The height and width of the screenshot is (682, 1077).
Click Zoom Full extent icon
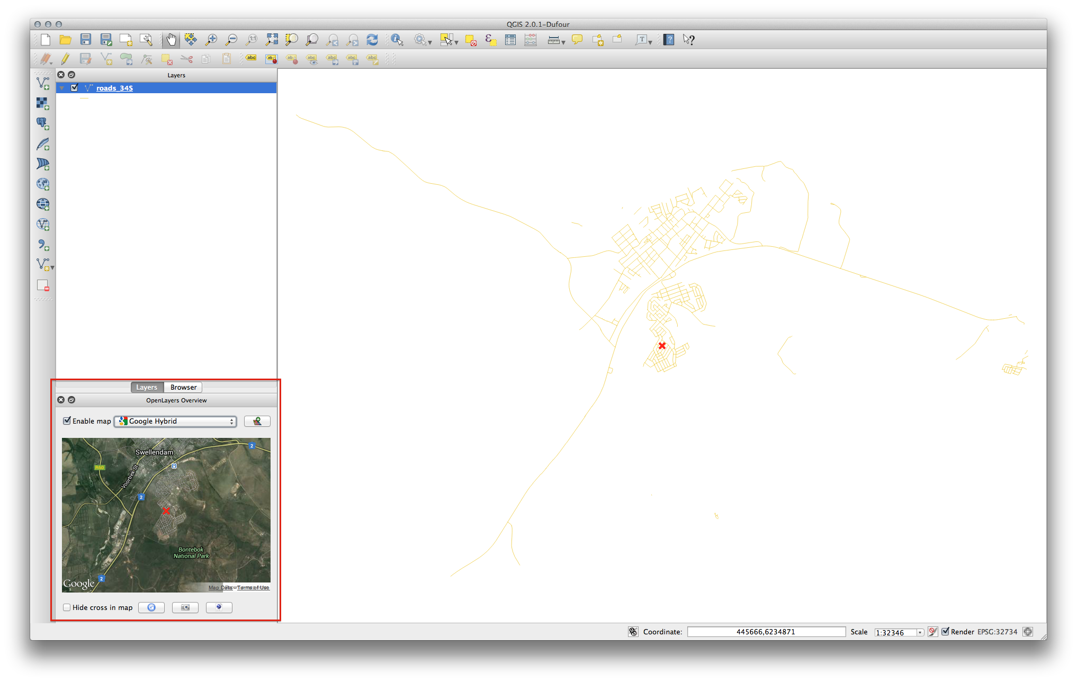pyautogui.click(x=272, y=39)
